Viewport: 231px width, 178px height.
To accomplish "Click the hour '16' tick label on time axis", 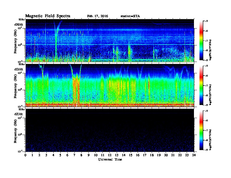I will pos(138,155).
